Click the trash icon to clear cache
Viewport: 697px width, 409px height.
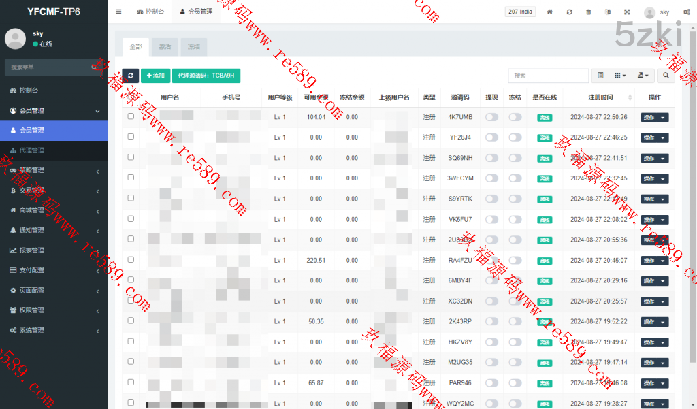(589, 12)
